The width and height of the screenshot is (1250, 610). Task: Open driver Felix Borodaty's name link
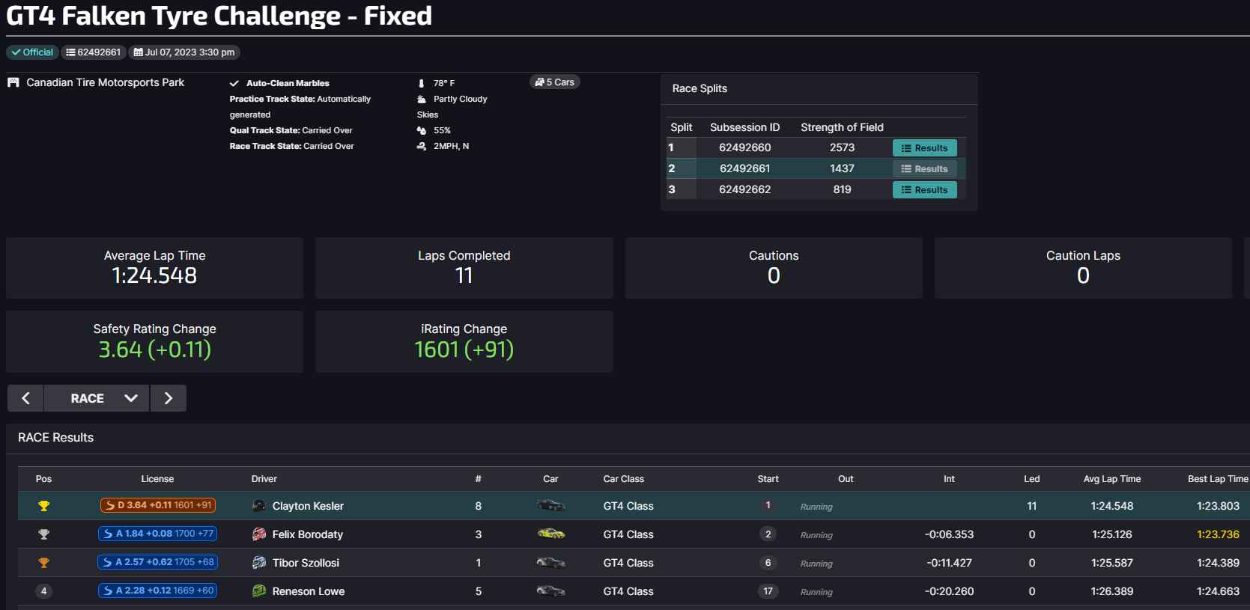point(308,534)
